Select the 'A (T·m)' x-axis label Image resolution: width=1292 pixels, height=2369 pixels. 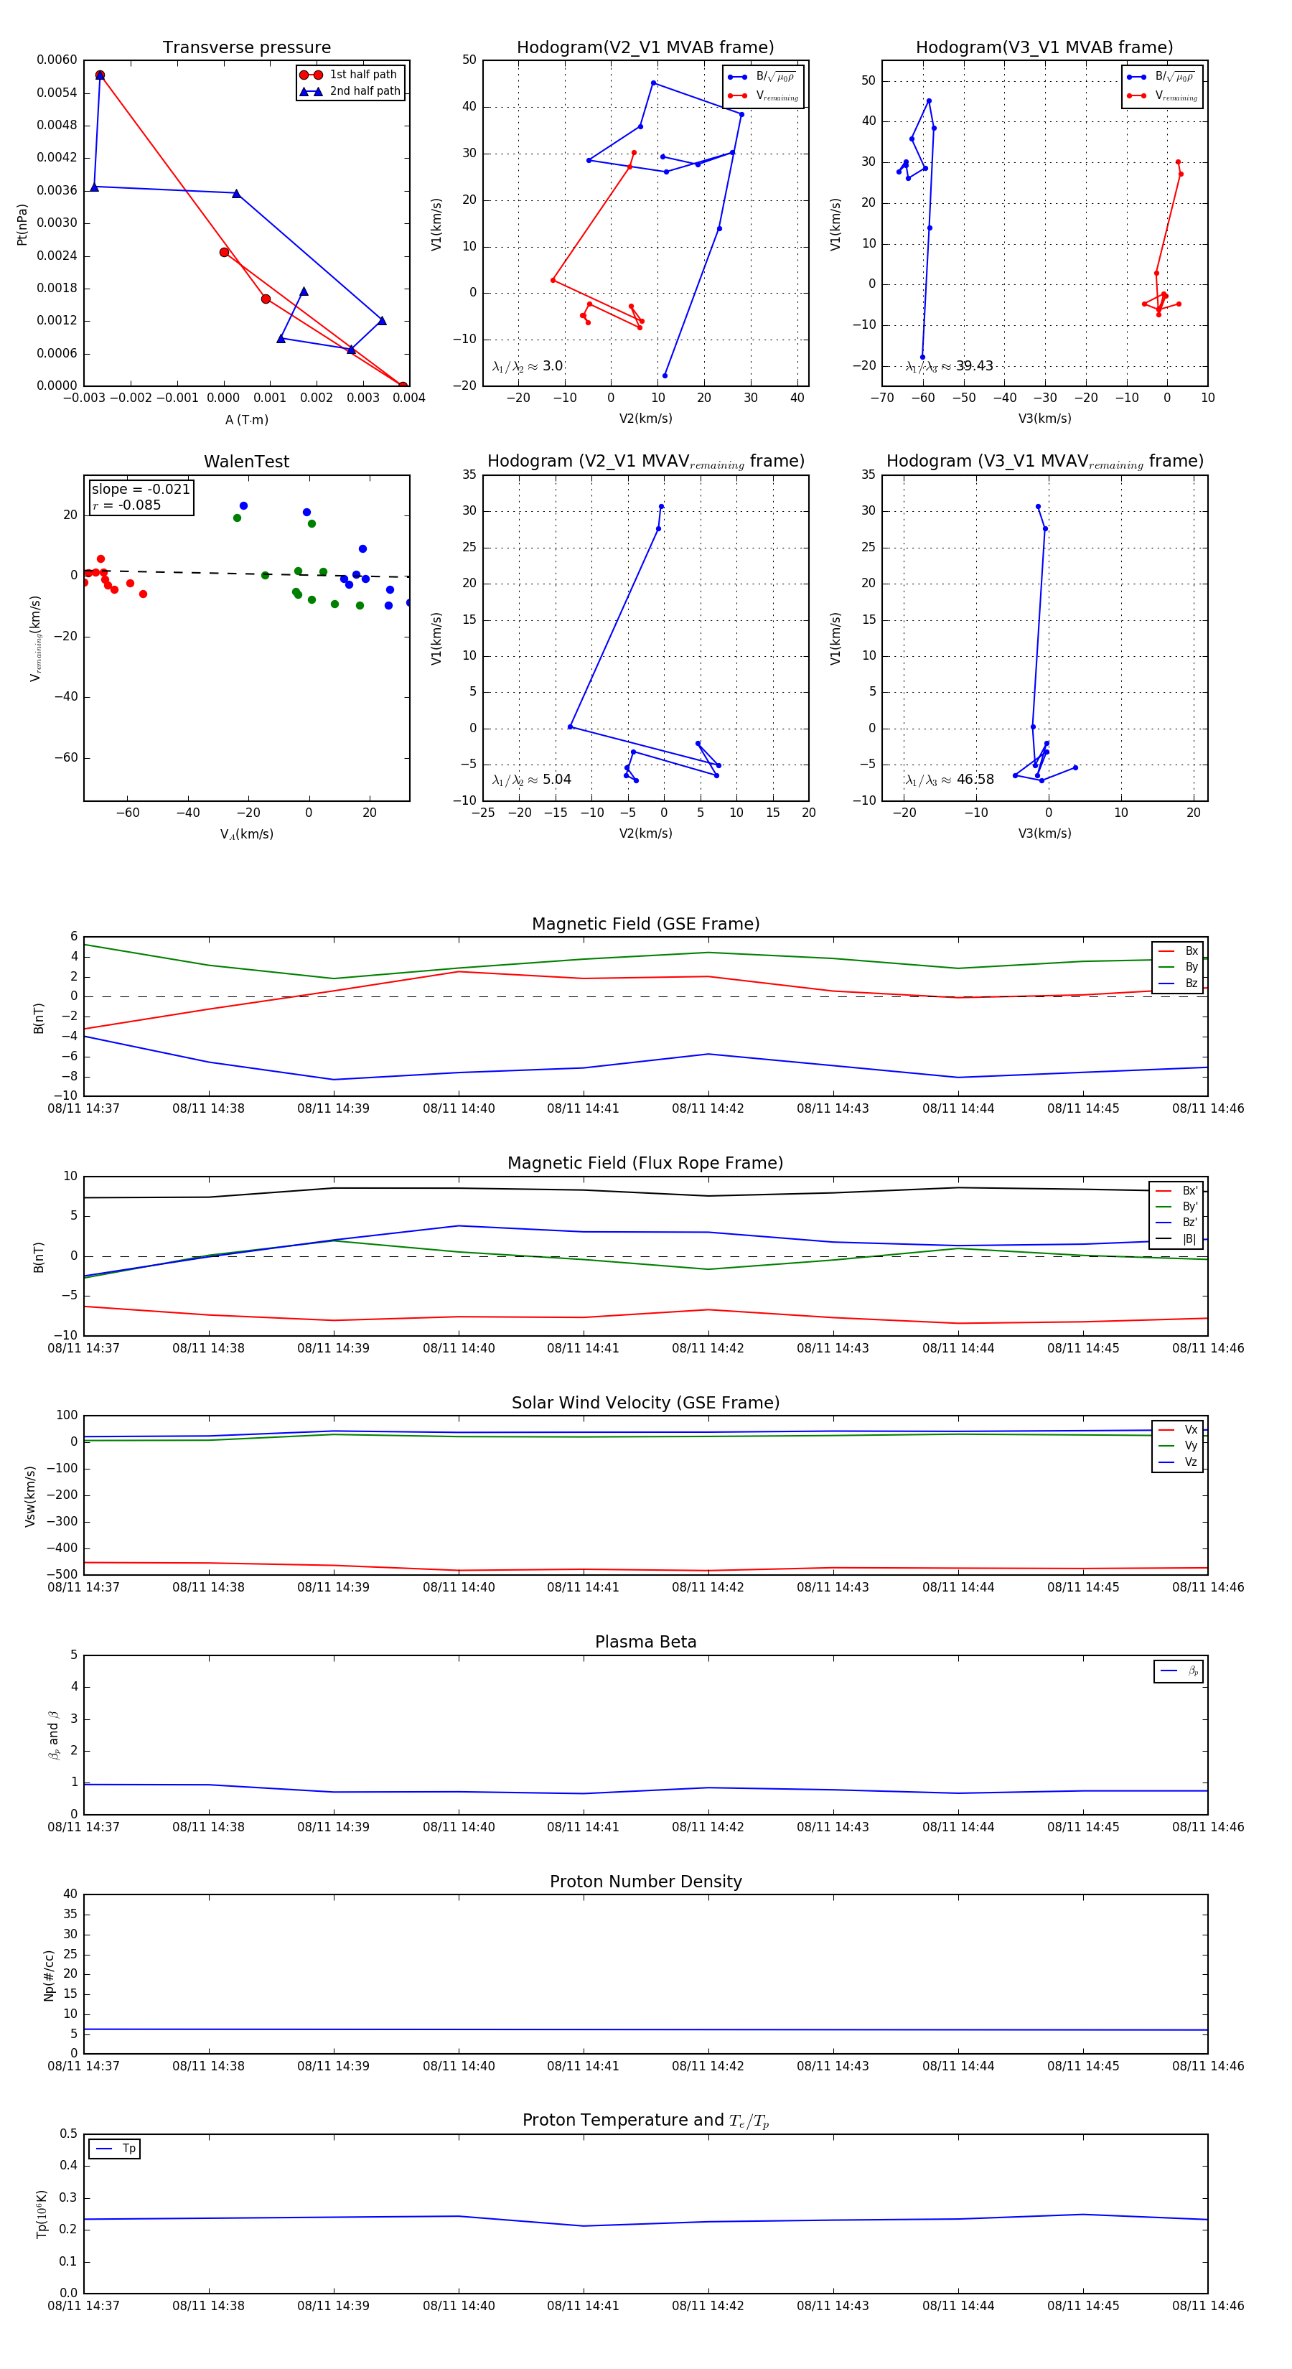pos(246,419)
